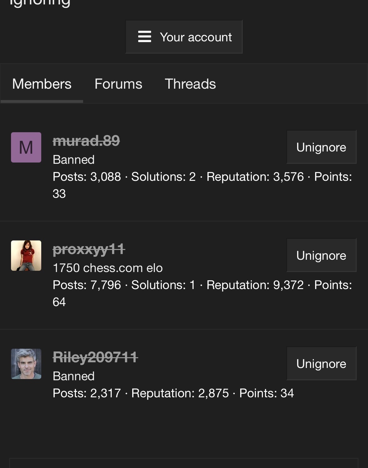Open the proxxyy11 username link
This screenshot has height=468, width=368.
tap(89, 249)
